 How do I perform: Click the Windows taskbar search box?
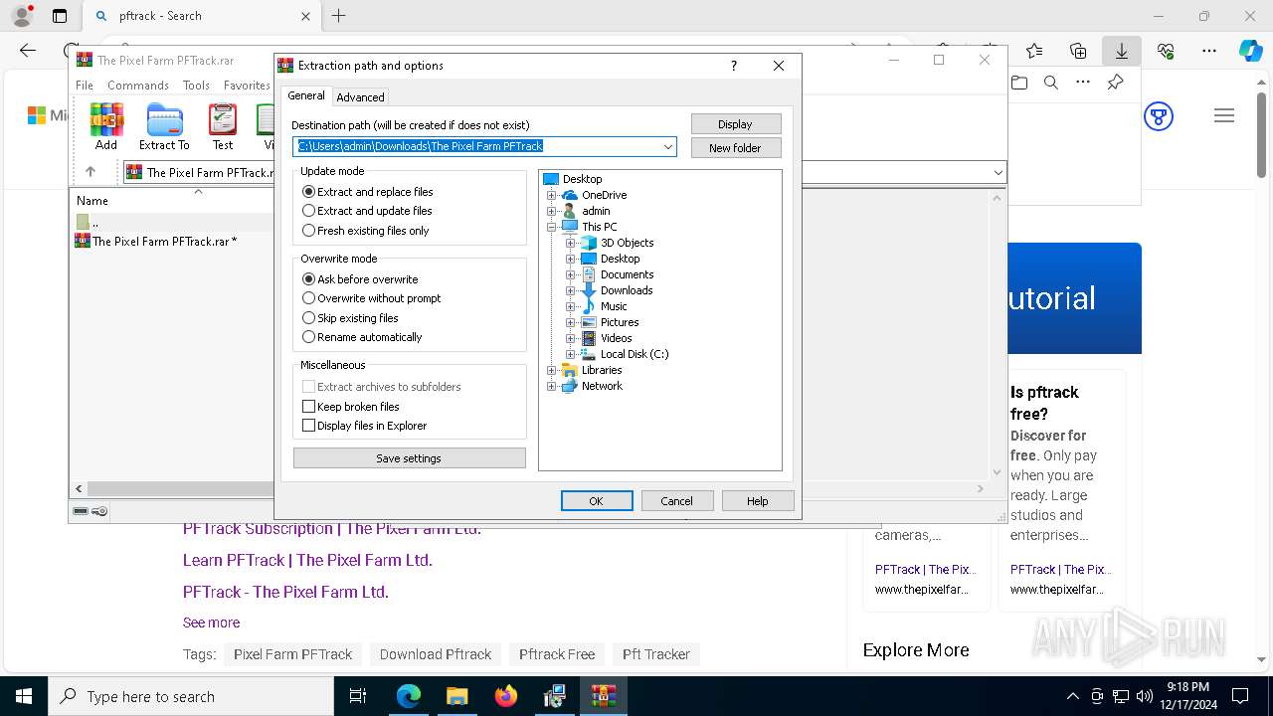(x=191, y=696)
